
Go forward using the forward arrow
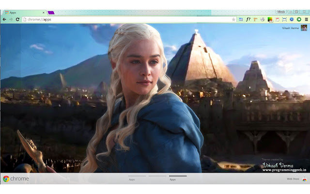point(11,19)
